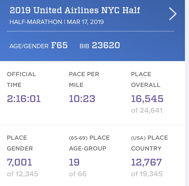189x186 pixels.
Task: Click the HALF-MARATHON race type text
Action: [x=36, y=22]
